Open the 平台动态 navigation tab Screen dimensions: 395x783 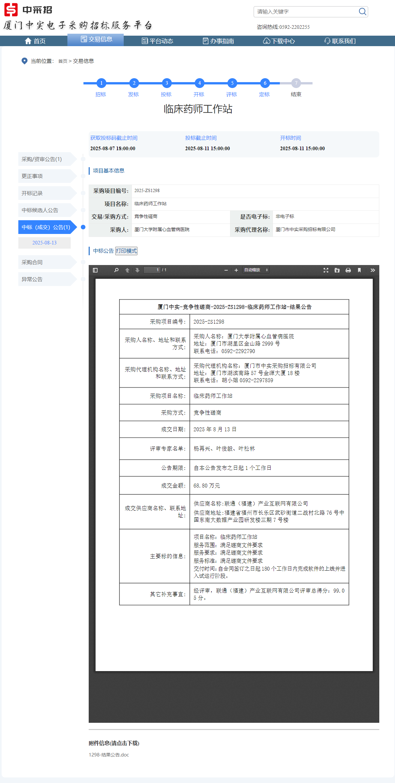(x=157, y=41)
